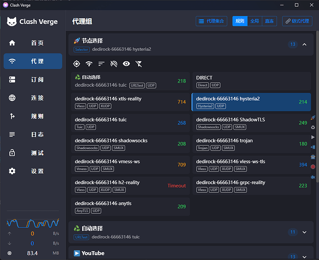Screen dimensions: 319x260
Task: Select dedirock tuic node card
Action: [x=131, y=123]
